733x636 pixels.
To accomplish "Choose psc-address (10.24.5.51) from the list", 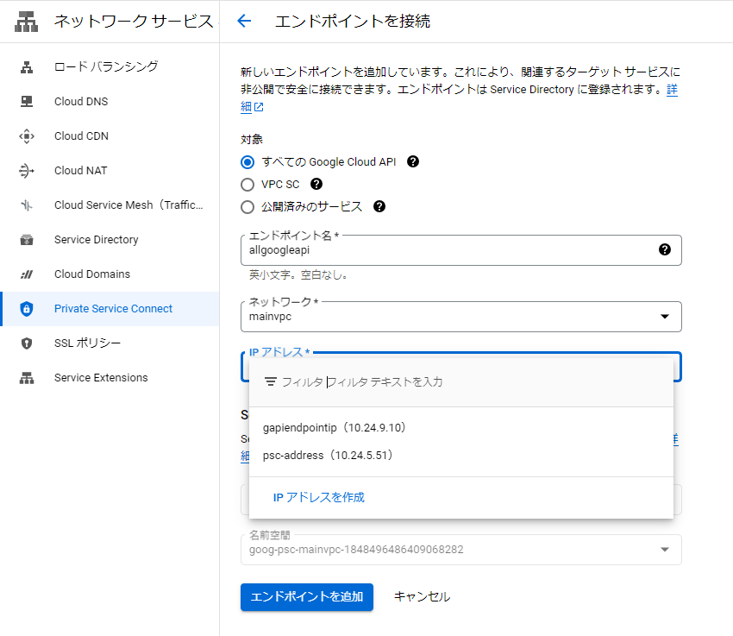I will tap(328, 456).
